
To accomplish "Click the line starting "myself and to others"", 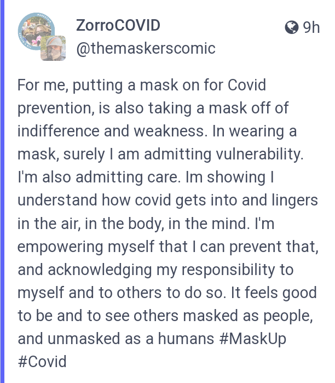I will pyautogui.click(x=167, y=293).
